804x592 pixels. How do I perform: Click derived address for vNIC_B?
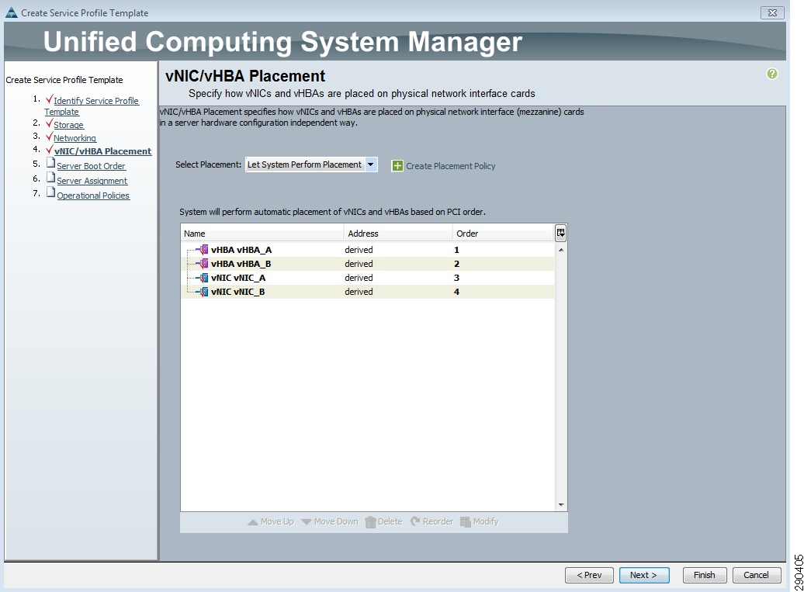click(x=359, y=292)
